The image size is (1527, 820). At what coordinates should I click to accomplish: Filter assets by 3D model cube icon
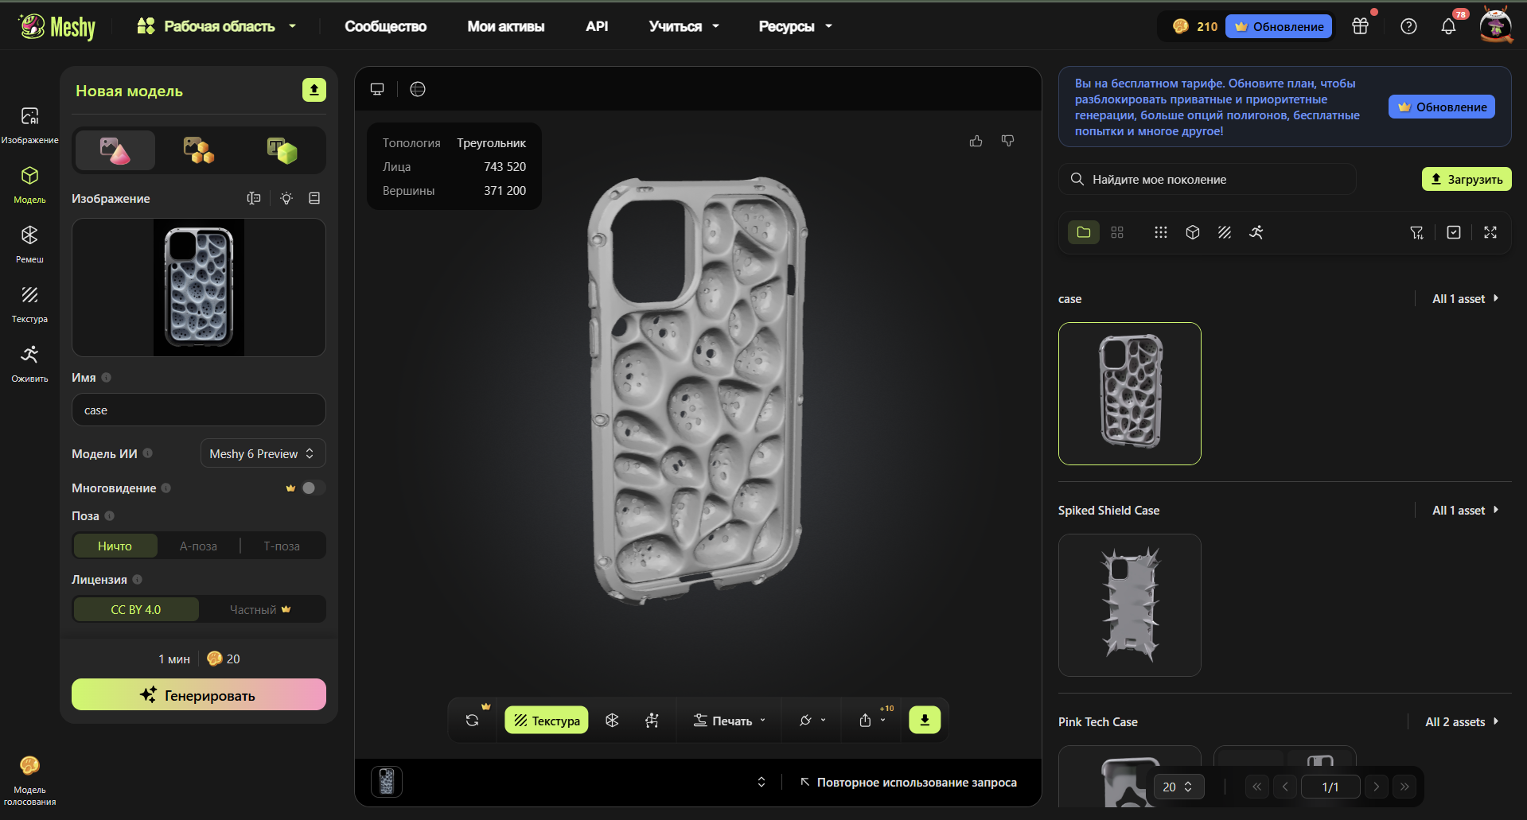pyautogui.click(x=1193, y=232)
